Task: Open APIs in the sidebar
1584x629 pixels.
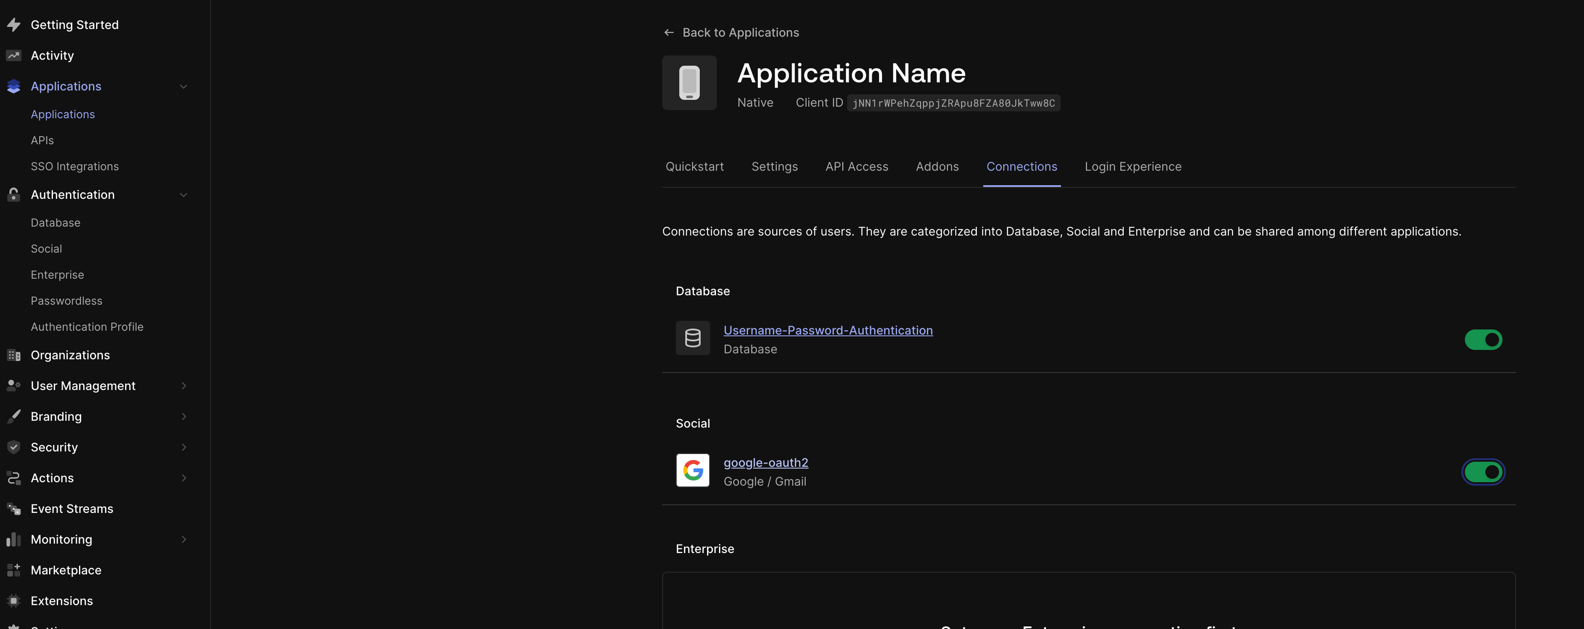Action: [42, 140]
